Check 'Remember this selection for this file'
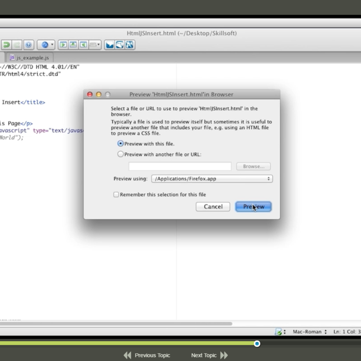The height and width of the screenshot is (361, 361). (116, 194)
